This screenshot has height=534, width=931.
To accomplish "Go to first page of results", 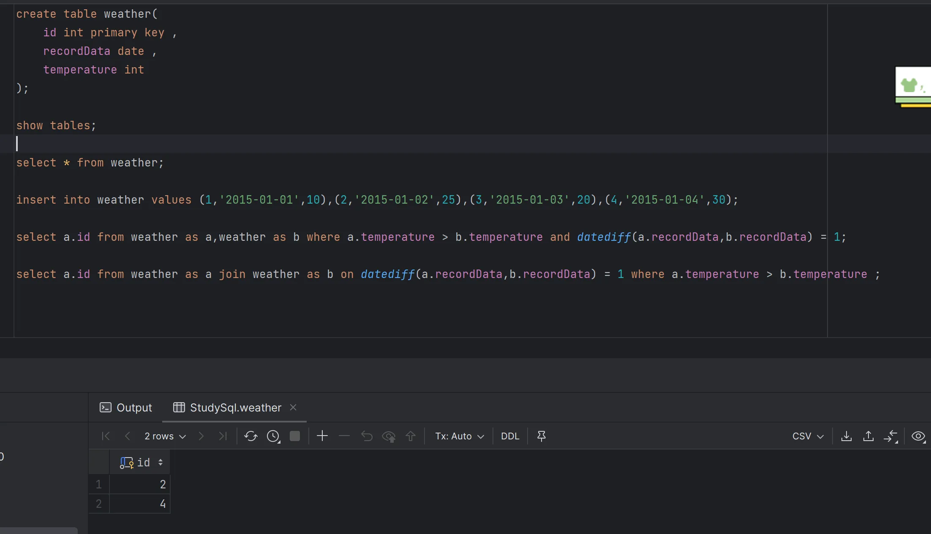I will [106, 436].
